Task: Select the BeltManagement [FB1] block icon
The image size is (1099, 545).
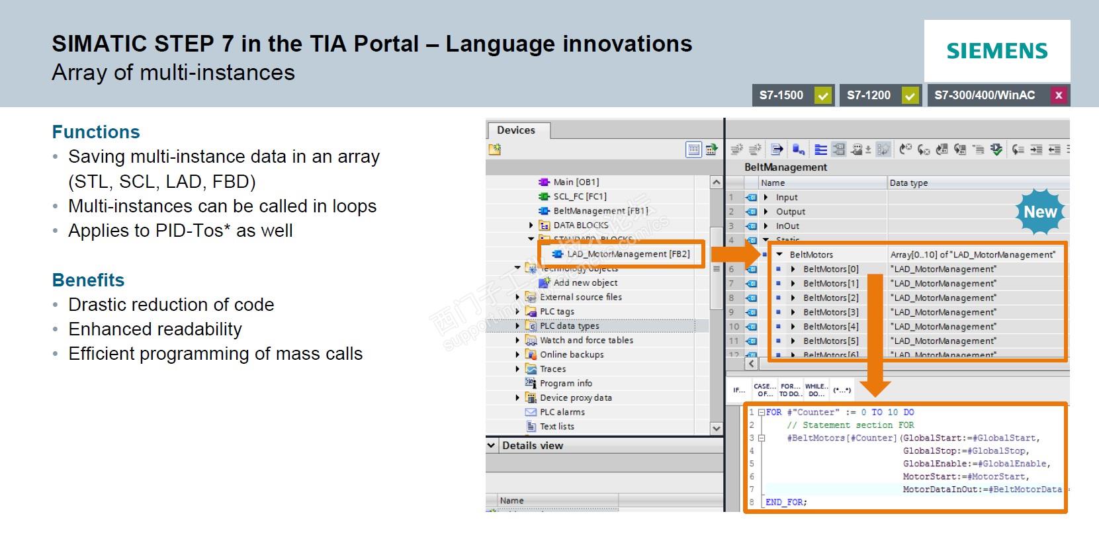Action: (x=544, y=211)
